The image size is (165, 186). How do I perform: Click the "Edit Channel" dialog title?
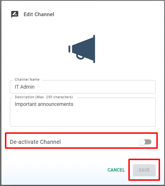(39, 14)
